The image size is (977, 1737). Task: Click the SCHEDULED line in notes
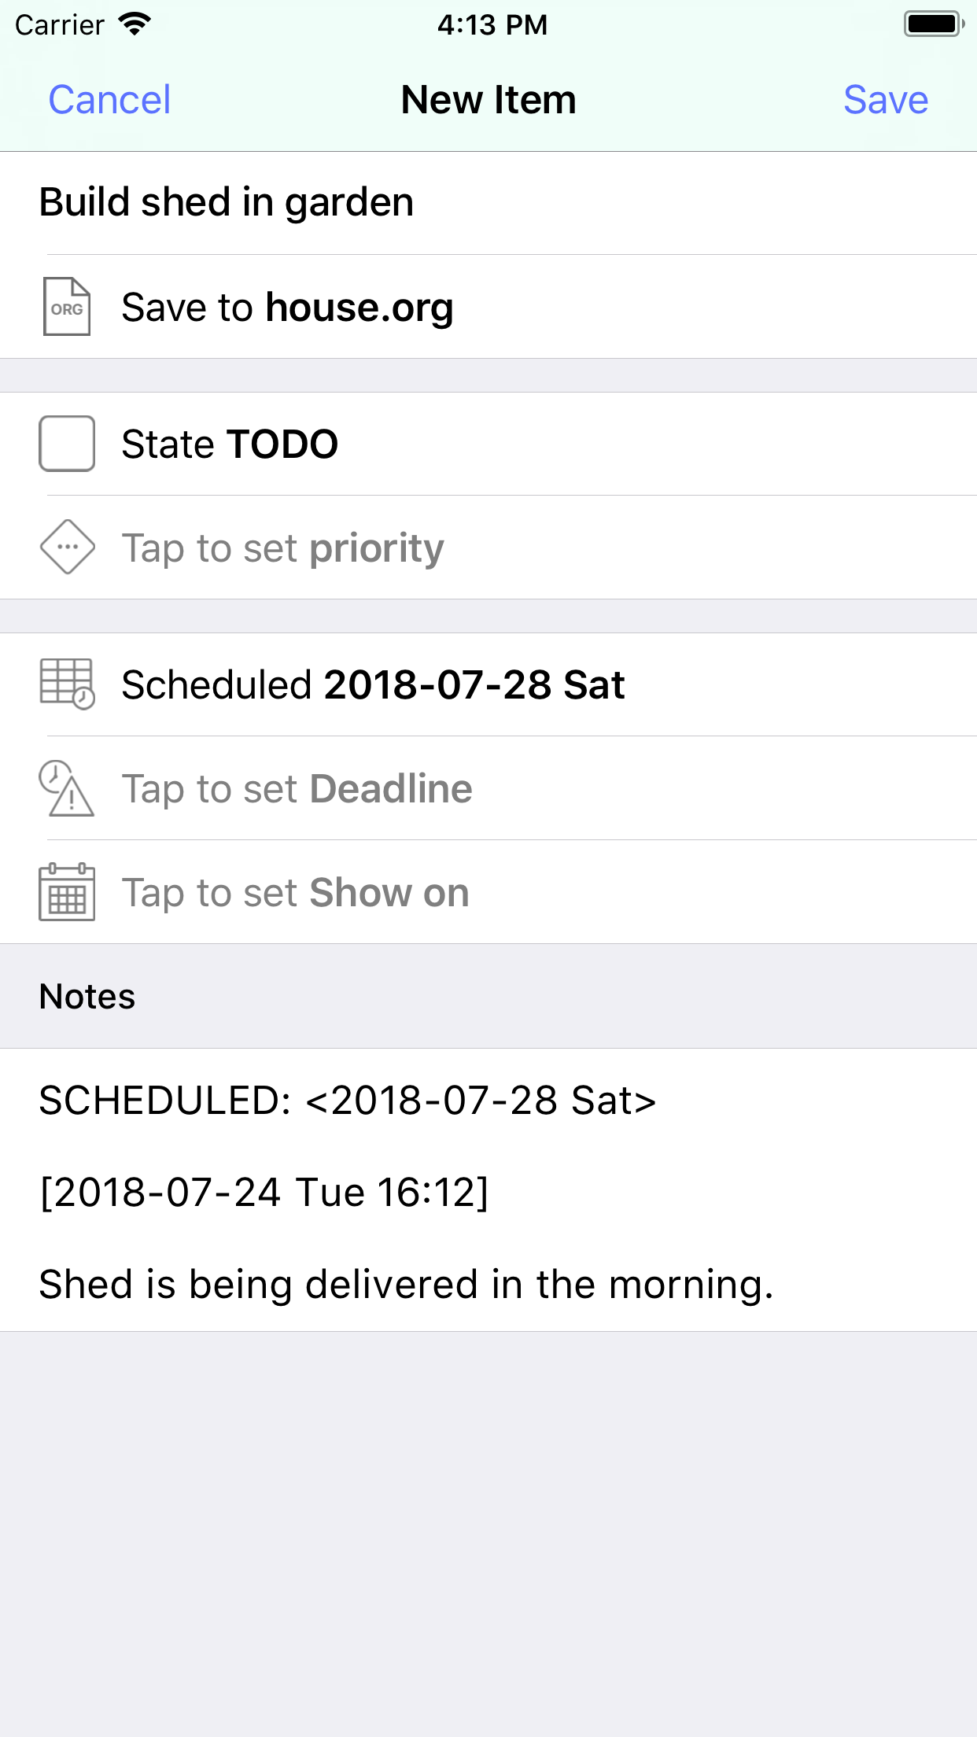pos(347,1100)
